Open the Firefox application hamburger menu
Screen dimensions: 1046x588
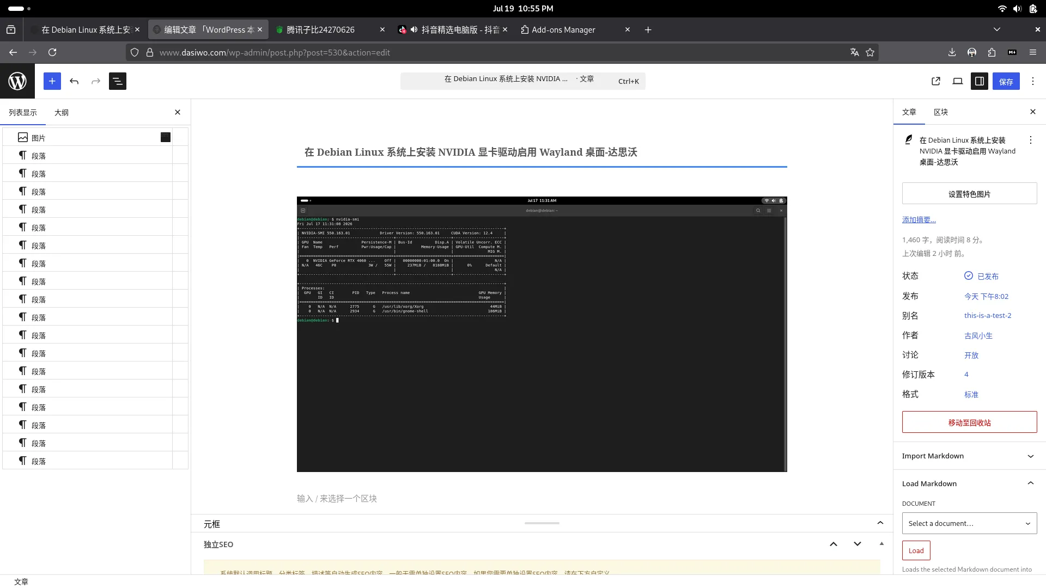(x=1033, y=52)
